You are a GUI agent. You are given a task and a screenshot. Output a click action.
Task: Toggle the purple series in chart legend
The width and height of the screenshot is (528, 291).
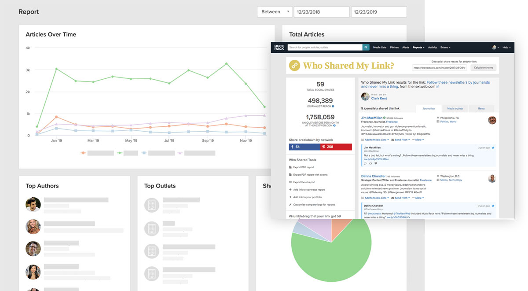(180, 153)
